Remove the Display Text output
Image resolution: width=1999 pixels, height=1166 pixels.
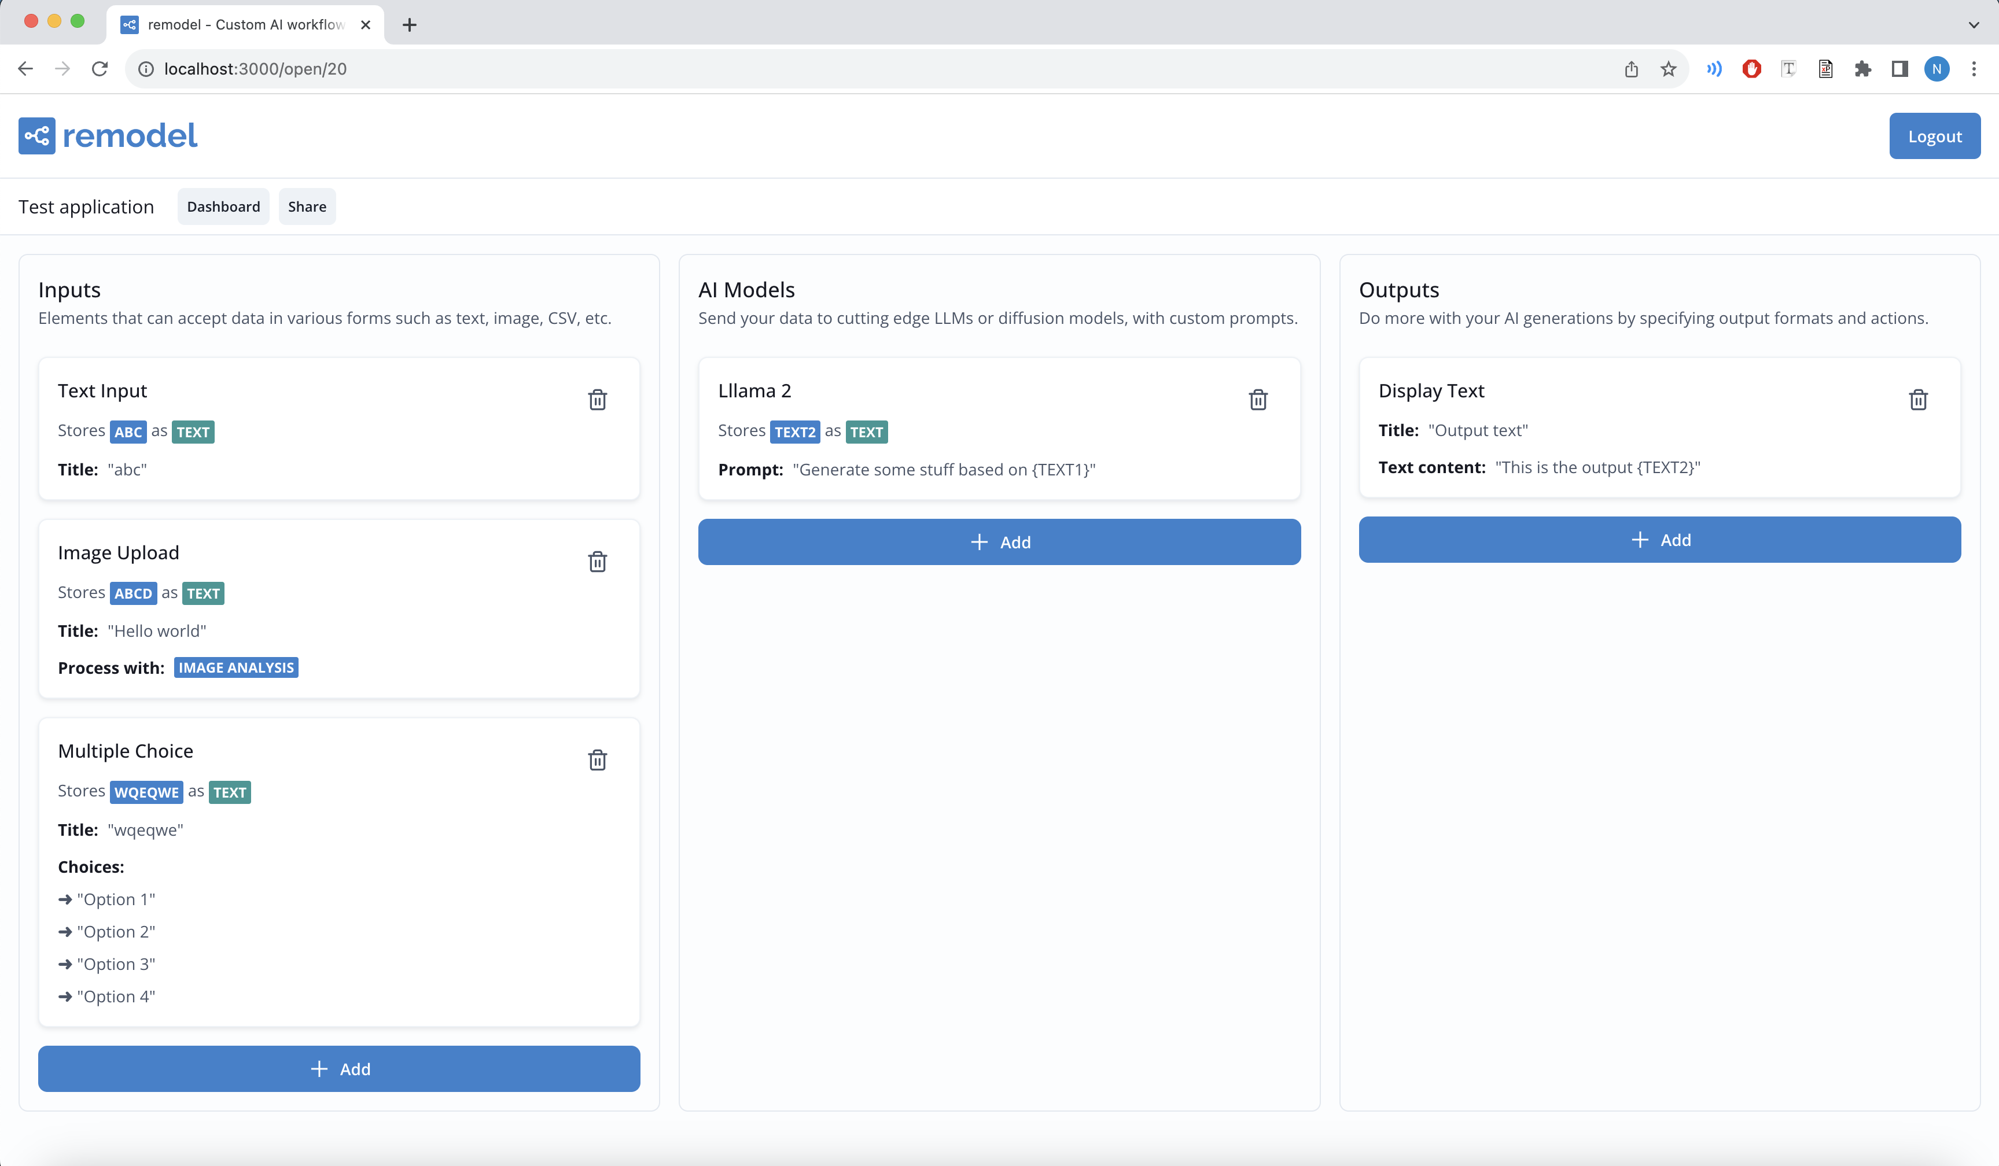click(x=1918, y=400)
